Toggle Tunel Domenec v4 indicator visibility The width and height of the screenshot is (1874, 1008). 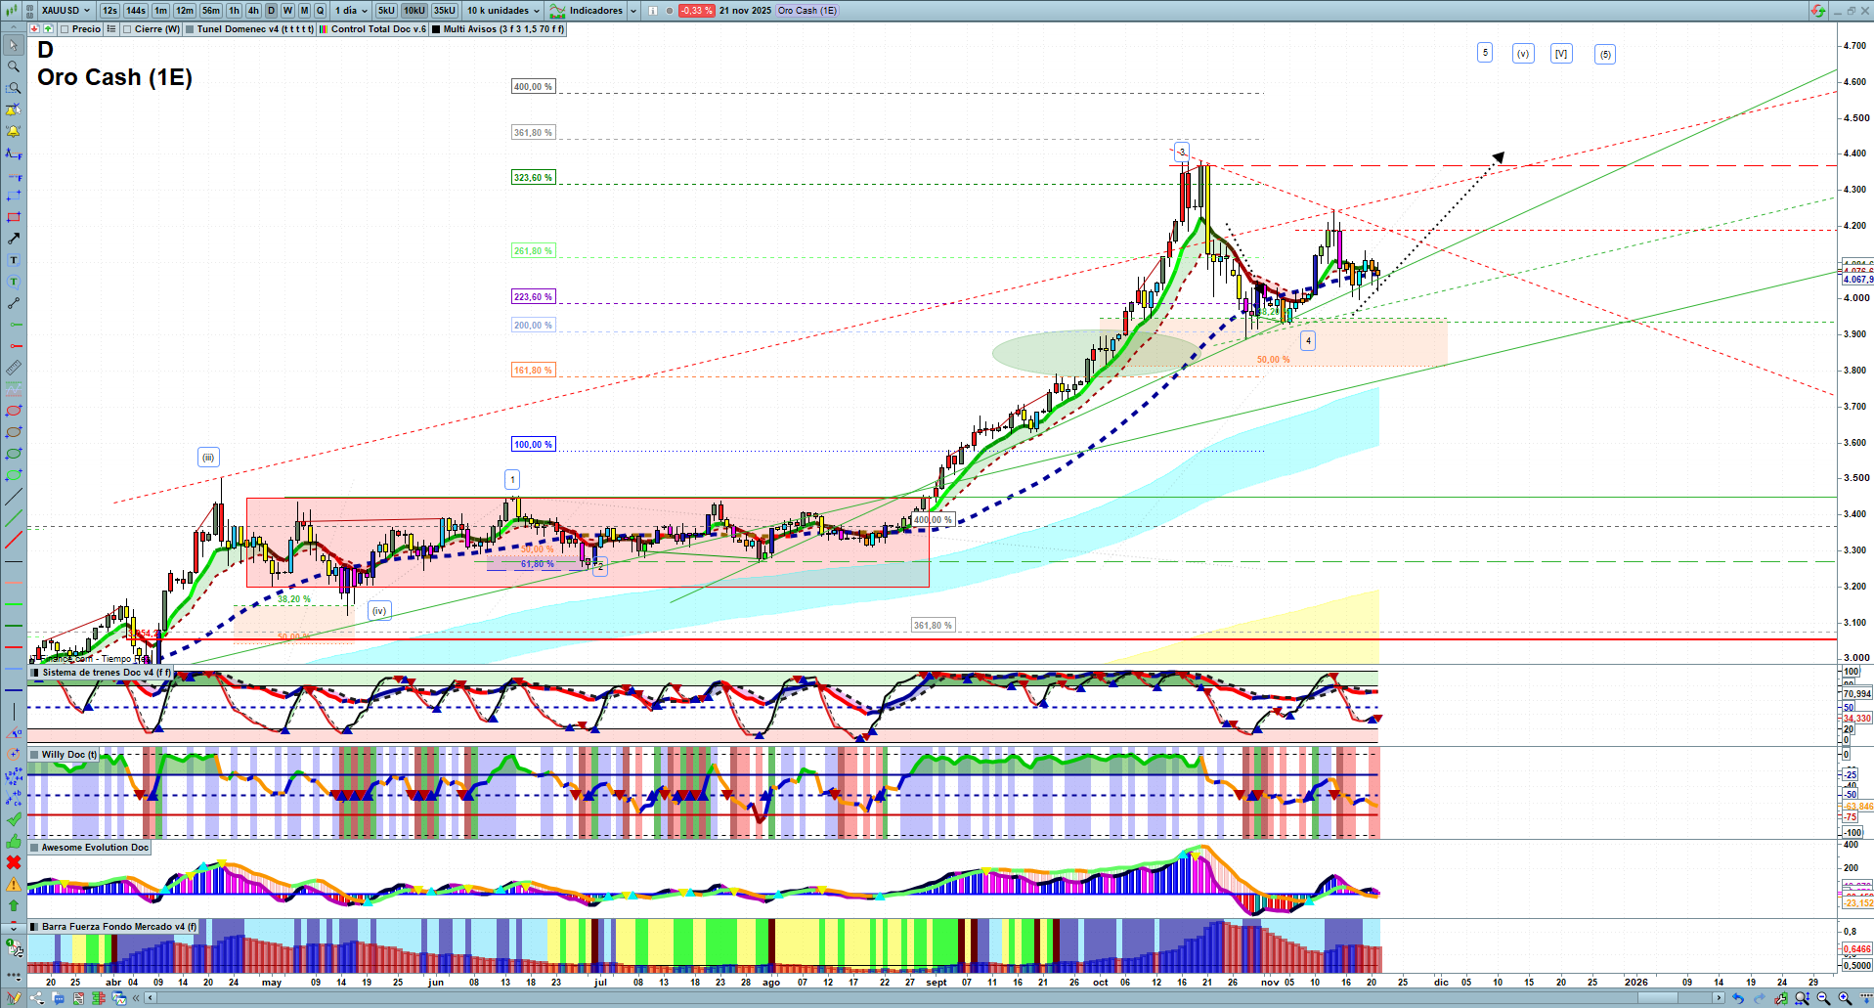tap(191, 29)
